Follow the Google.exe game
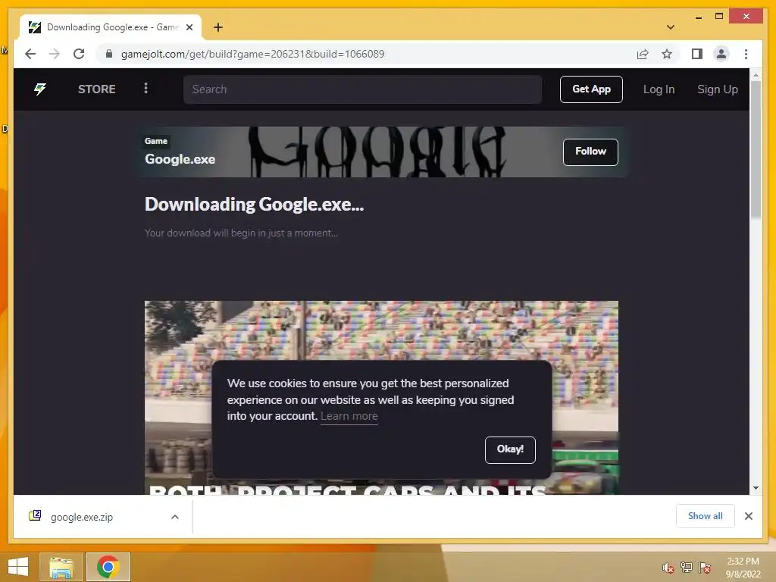The width and height of the screenshot is (776, 582). (590, 152)
